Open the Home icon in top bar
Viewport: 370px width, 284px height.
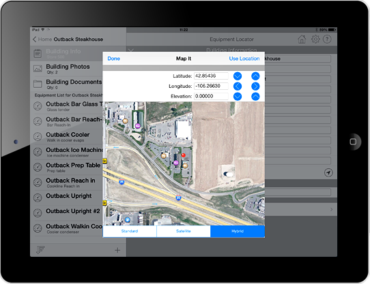[x=302, y=39]
